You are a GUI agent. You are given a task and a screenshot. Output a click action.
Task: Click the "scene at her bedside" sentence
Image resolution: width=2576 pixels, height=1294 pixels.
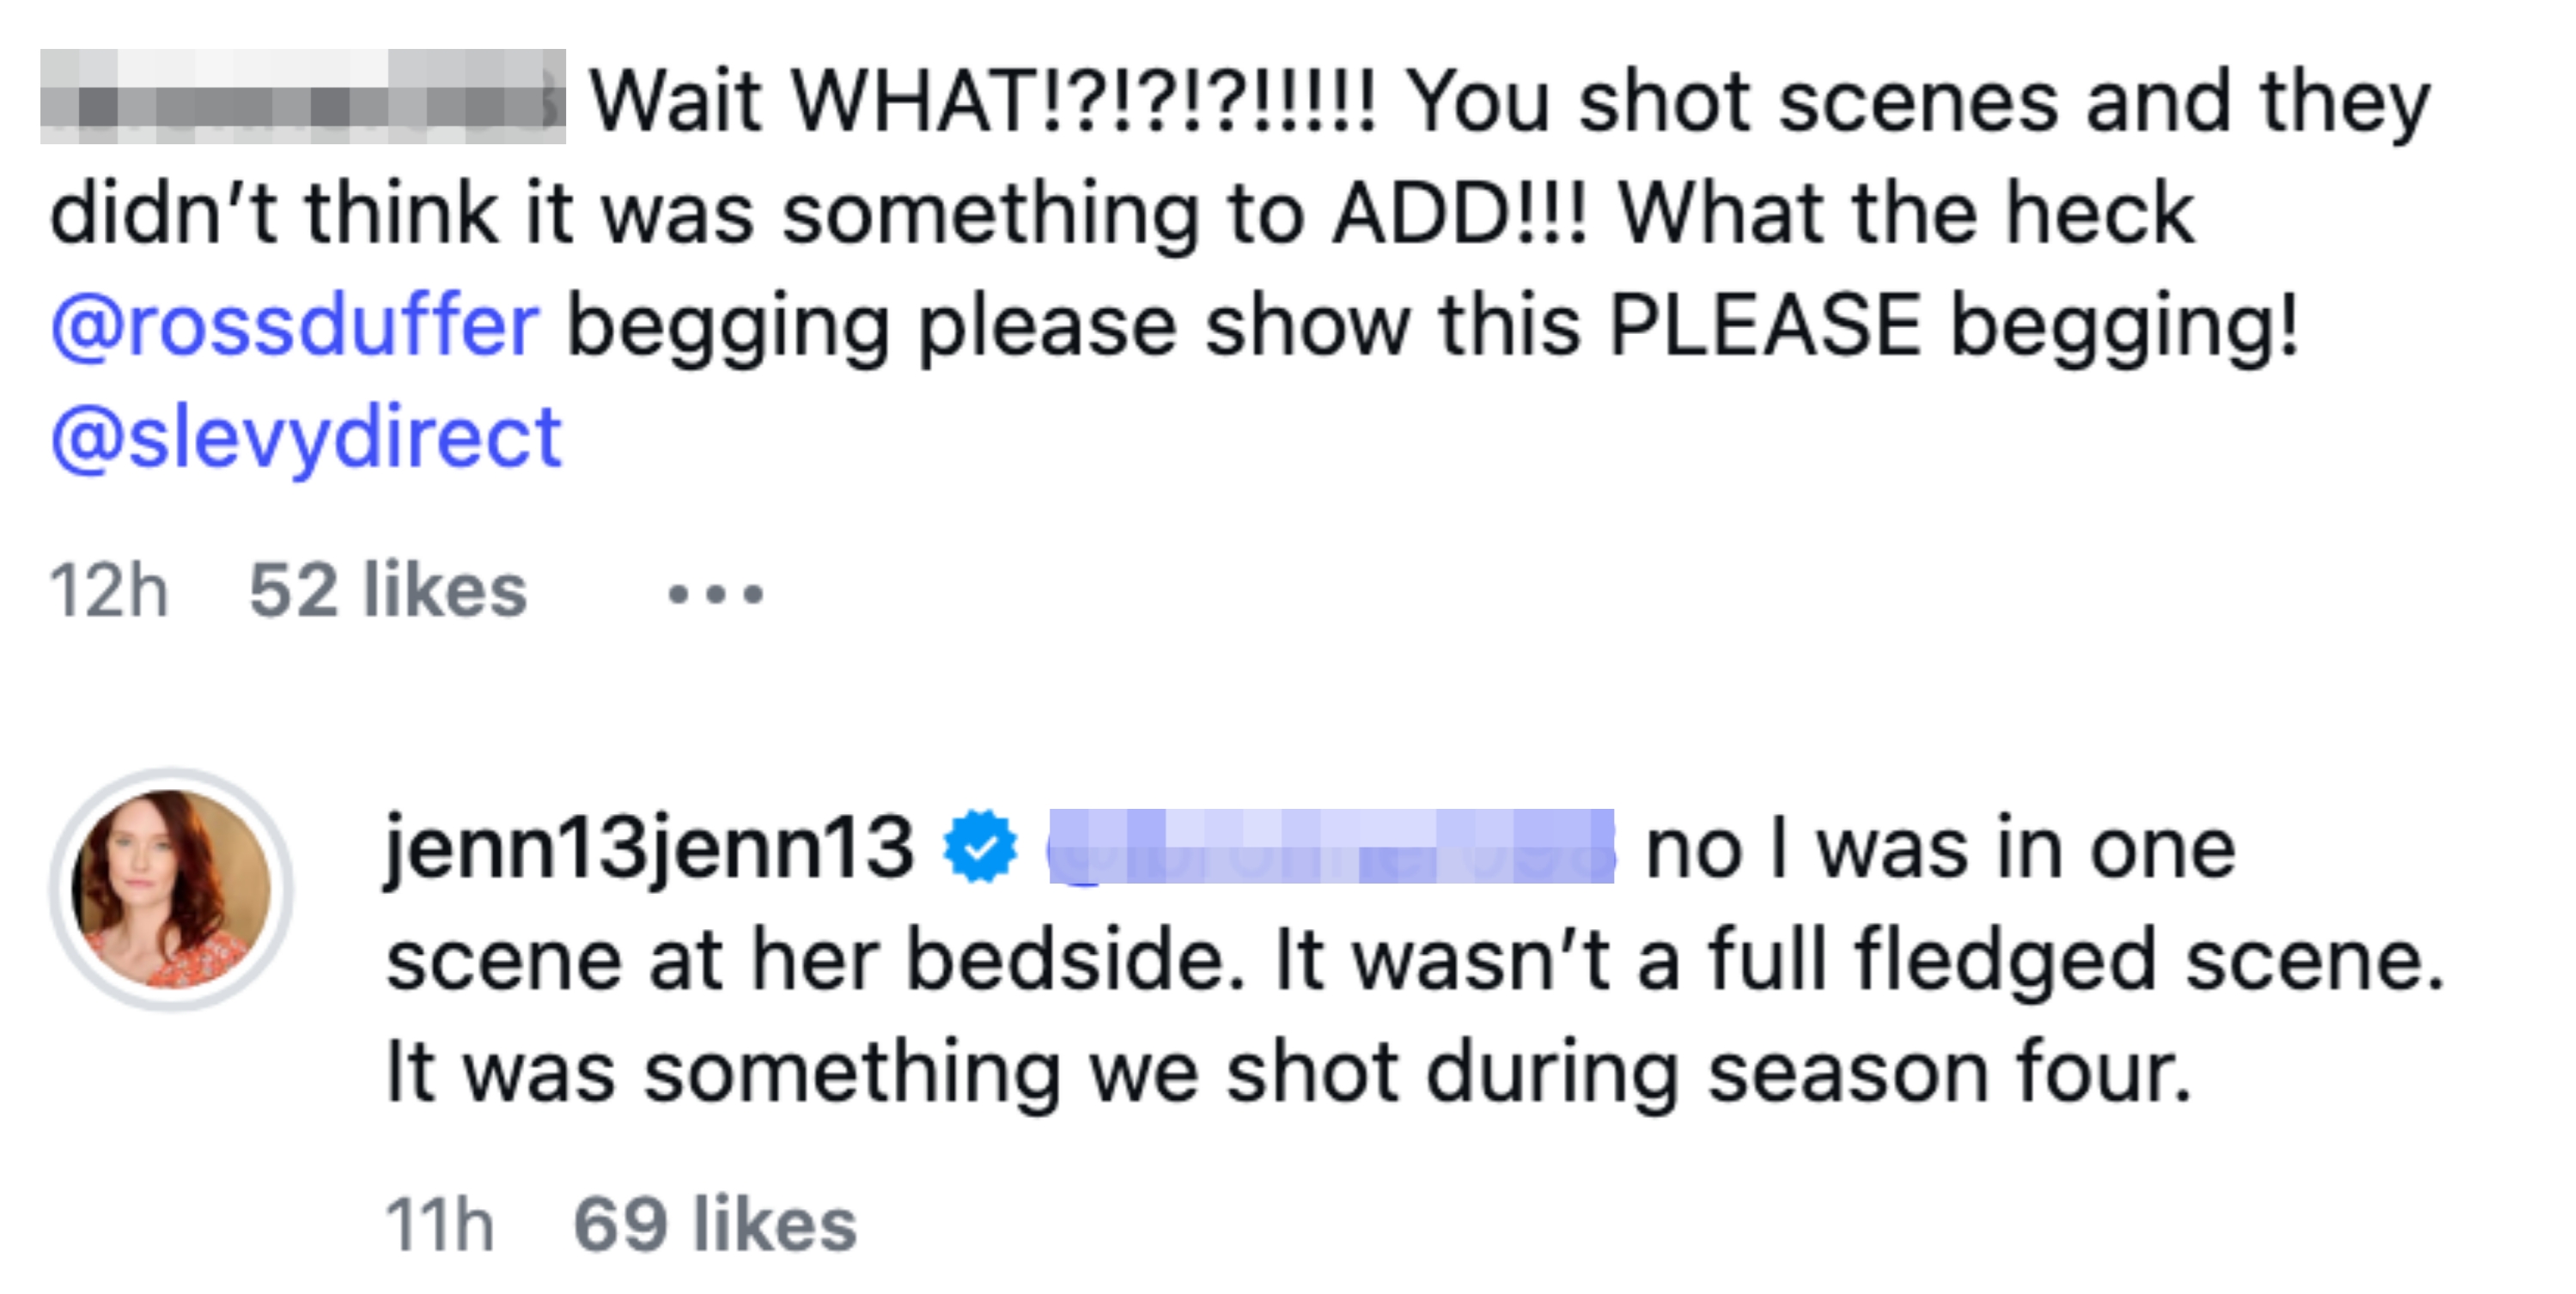pos(817,960)
